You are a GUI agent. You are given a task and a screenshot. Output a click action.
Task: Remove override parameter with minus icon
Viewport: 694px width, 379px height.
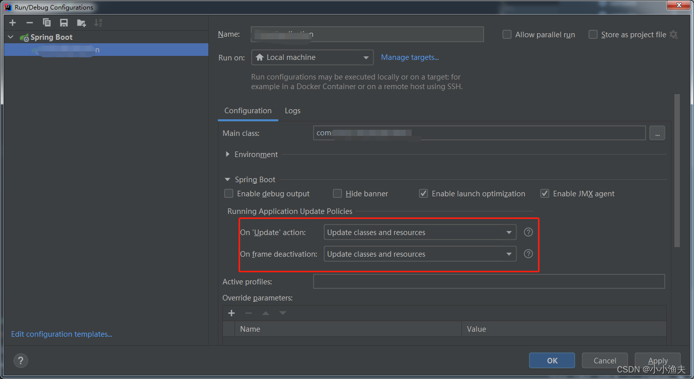tap(249, 313)
